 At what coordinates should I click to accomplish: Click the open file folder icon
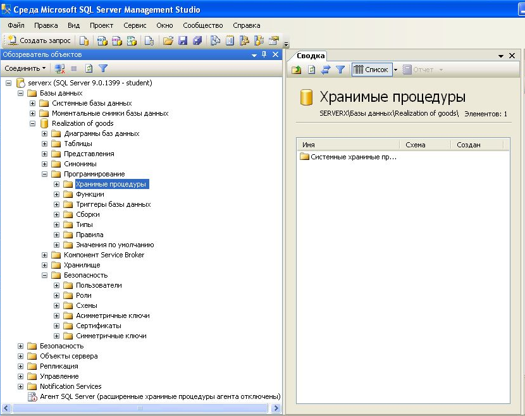click(168, 41)
